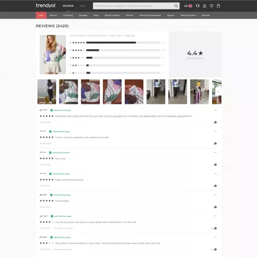Click the 4-star rating bar

pyautogui.click(x=123, y=50)
